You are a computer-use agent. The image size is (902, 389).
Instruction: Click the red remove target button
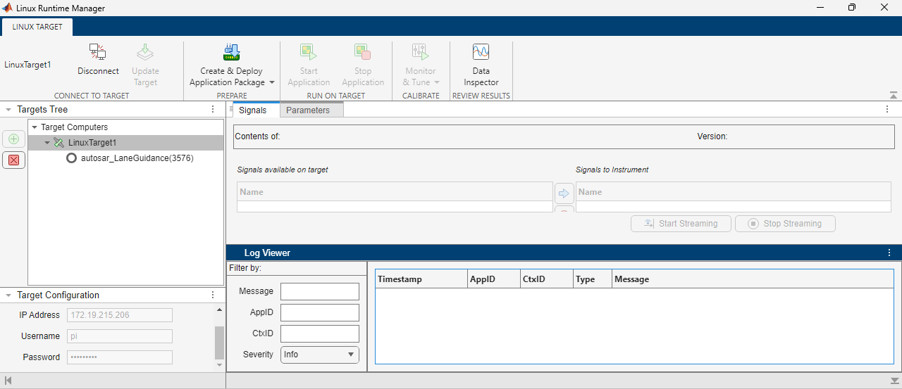[13, 160]
